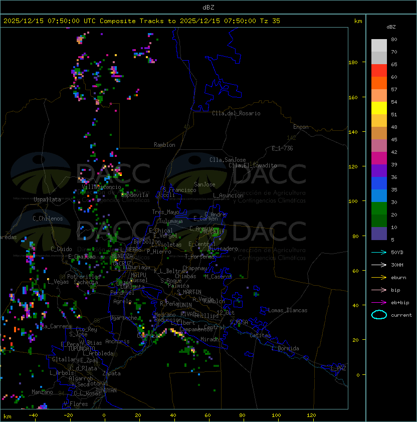Select the magenta eb+bip arrow symbol

coord(379,302)
